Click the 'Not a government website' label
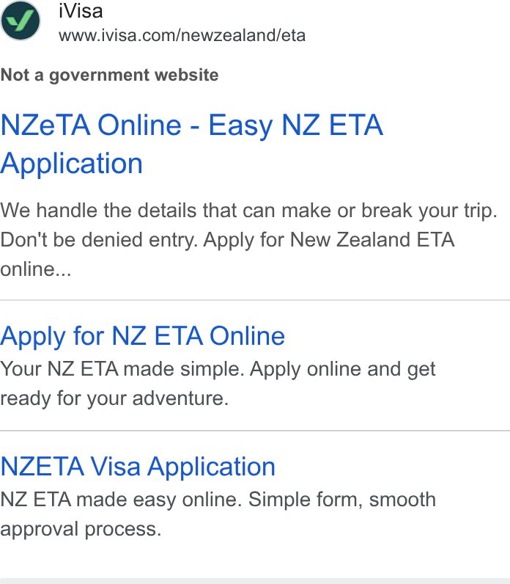The image size is (510, 584). click(x=109, y=76)
